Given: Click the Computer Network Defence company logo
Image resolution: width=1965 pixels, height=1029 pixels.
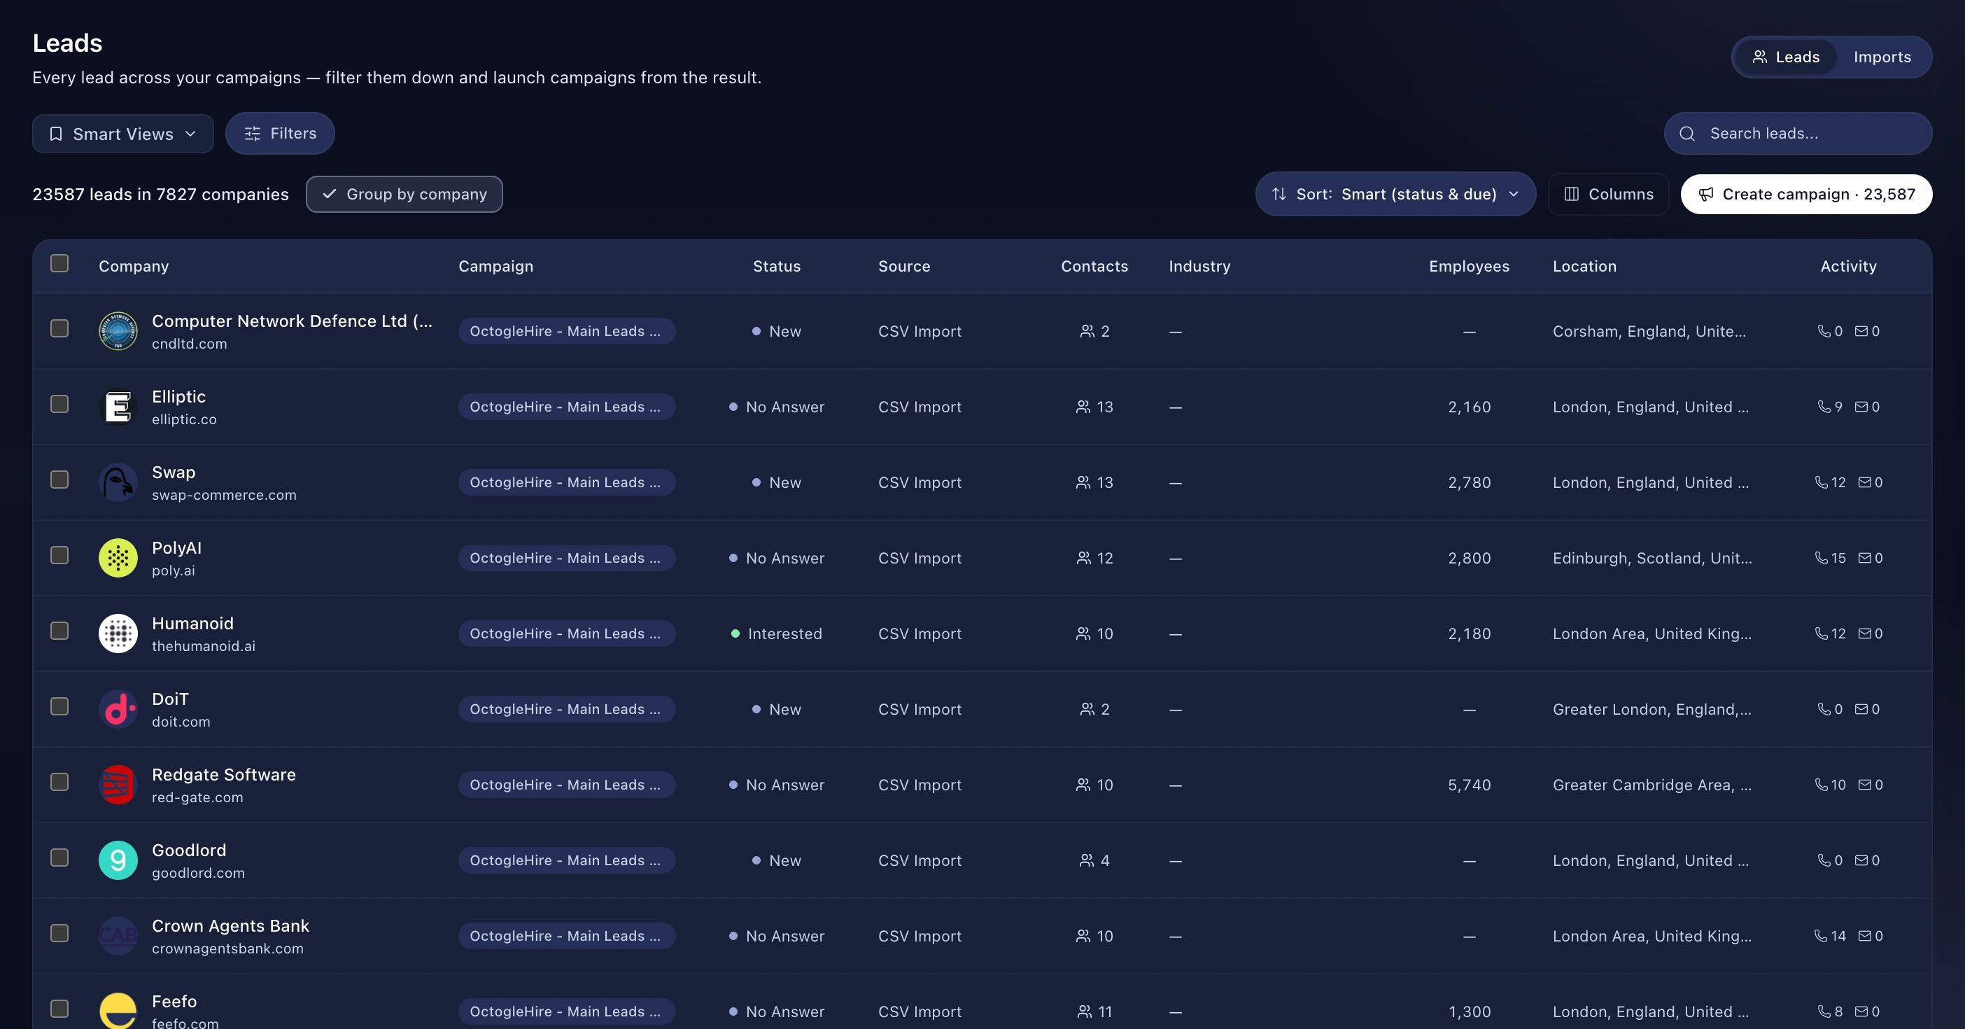Looking at the screenshot, I should coord(118,331).
